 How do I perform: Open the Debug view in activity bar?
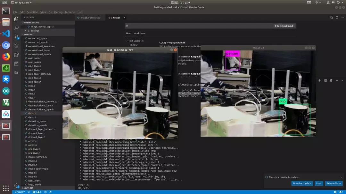tap(16, 46)
